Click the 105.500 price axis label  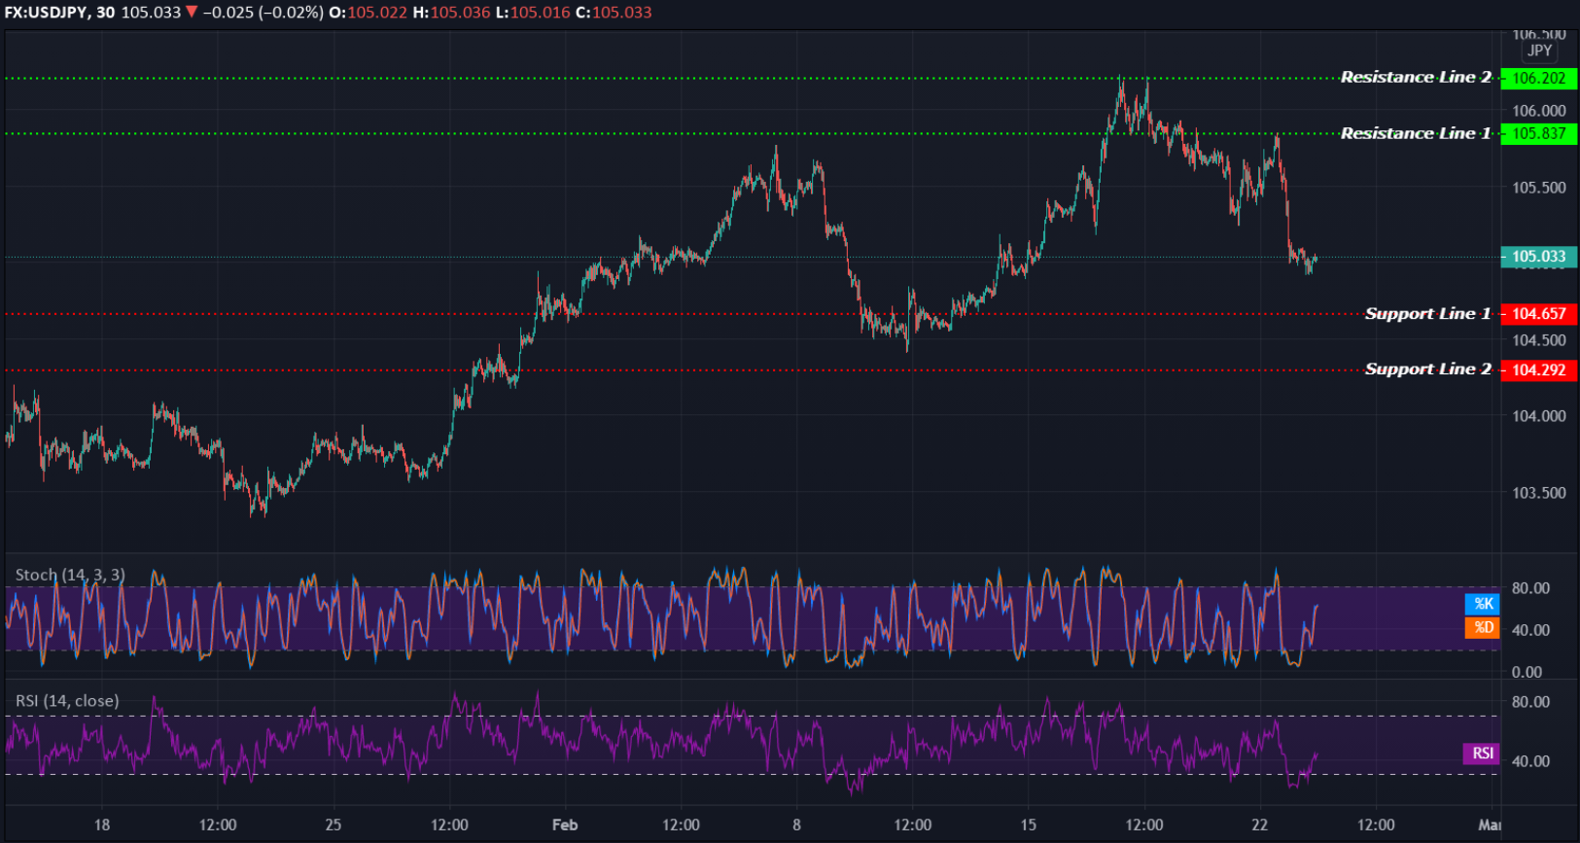pos(1539,188)
